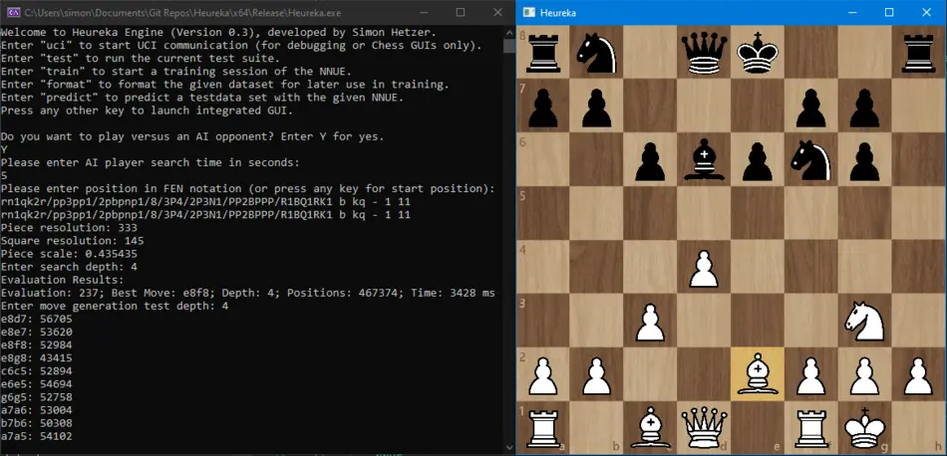Viewport: 947px width, 456px height.
Task: Open the console window system menu icon
Action: (13, 12)
